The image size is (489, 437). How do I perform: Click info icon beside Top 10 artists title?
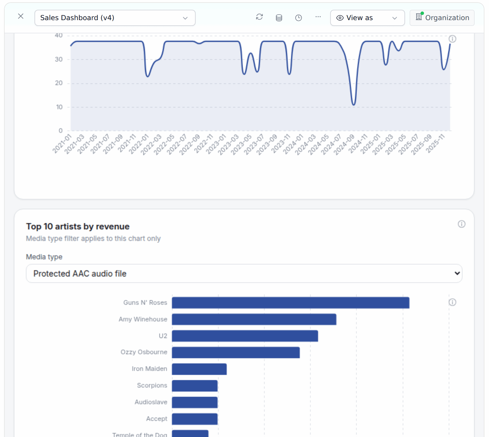462,224
